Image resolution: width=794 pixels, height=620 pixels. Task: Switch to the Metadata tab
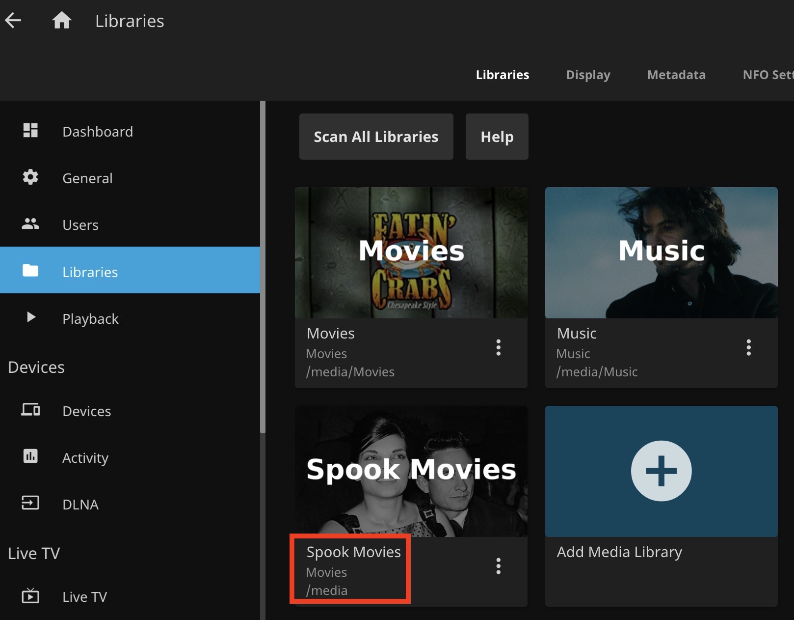tap(676, 75)
